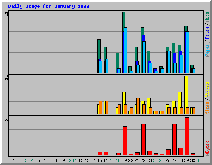
Task: Click day label '15' on the x-axis
Action: 99,160
